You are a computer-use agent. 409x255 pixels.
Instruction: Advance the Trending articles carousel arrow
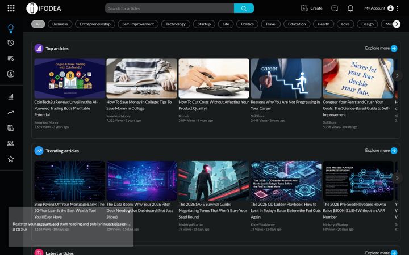click(397, 178)
